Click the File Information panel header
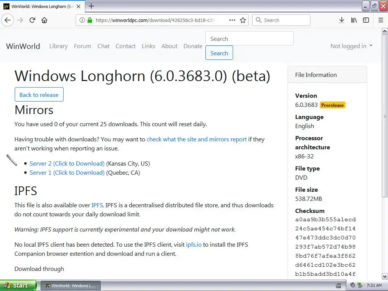This screenshot has width=388, height=291. (327, 75)
